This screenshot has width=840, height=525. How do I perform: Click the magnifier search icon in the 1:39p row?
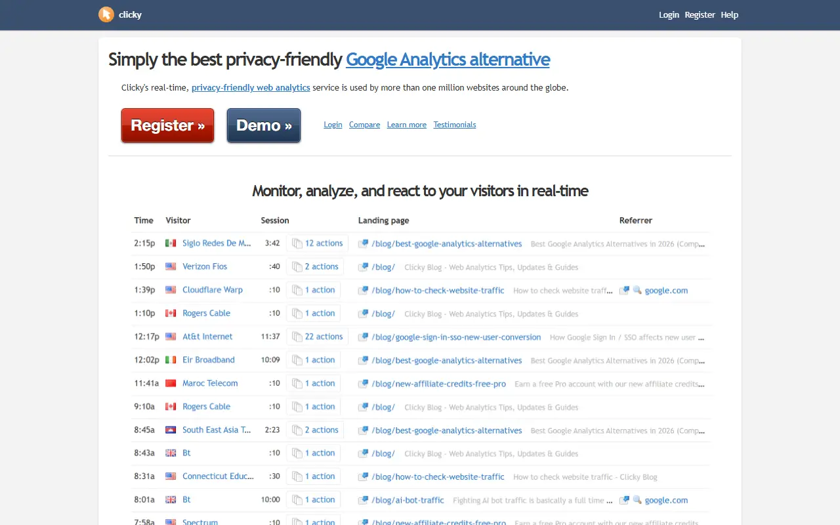tap(637, 290)
